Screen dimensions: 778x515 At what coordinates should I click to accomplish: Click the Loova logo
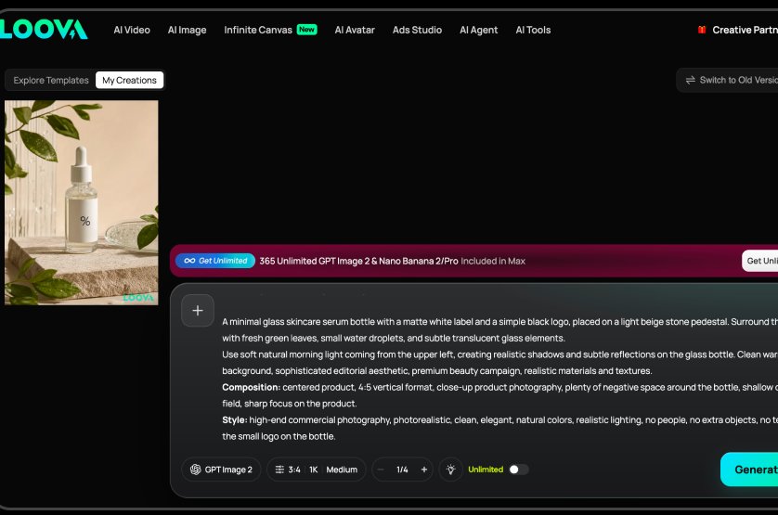pyautogui.click(x=44, y=30)
